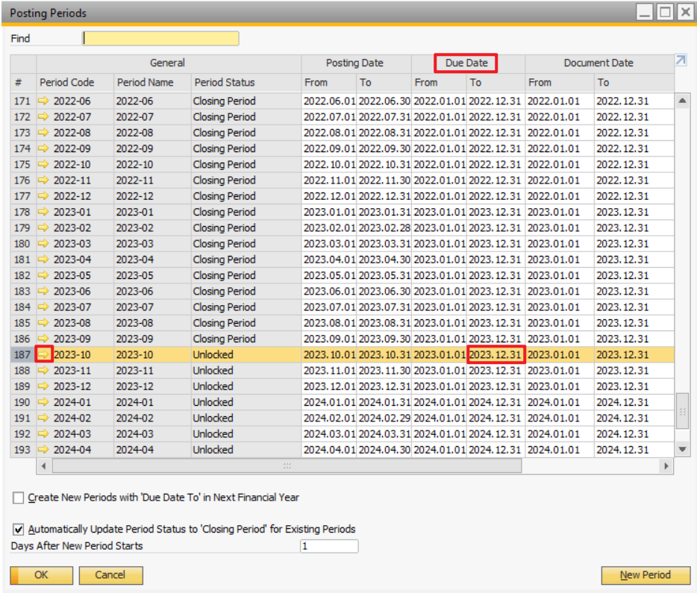Click 'Closing Period' status in 2023-09 row
The image size is (697, 593).
pos(246,339)
